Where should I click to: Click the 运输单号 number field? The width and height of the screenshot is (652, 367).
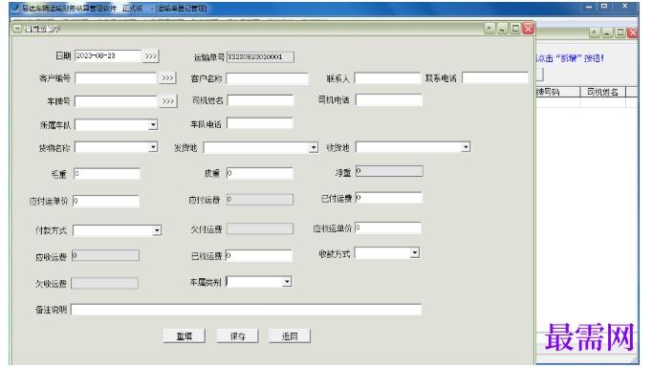(260, 56)
